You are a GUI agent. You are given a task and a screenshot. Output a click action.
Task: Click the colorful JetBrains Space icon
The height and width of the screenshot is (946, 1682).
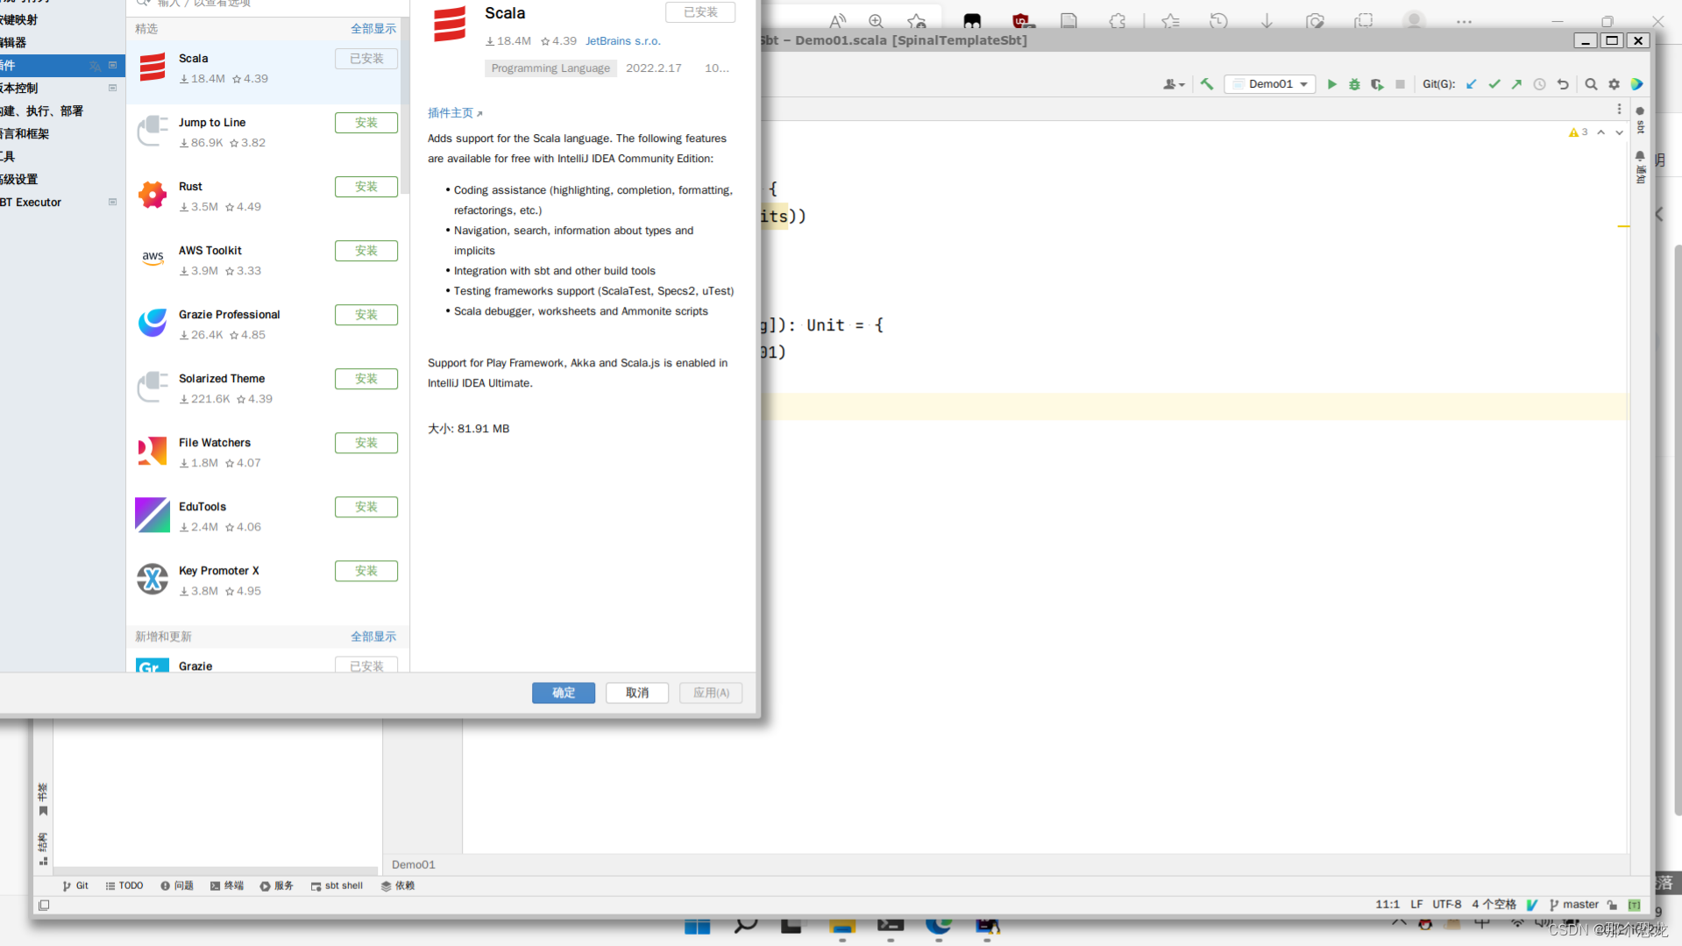pyautogui.click(x=1636, y=84)
